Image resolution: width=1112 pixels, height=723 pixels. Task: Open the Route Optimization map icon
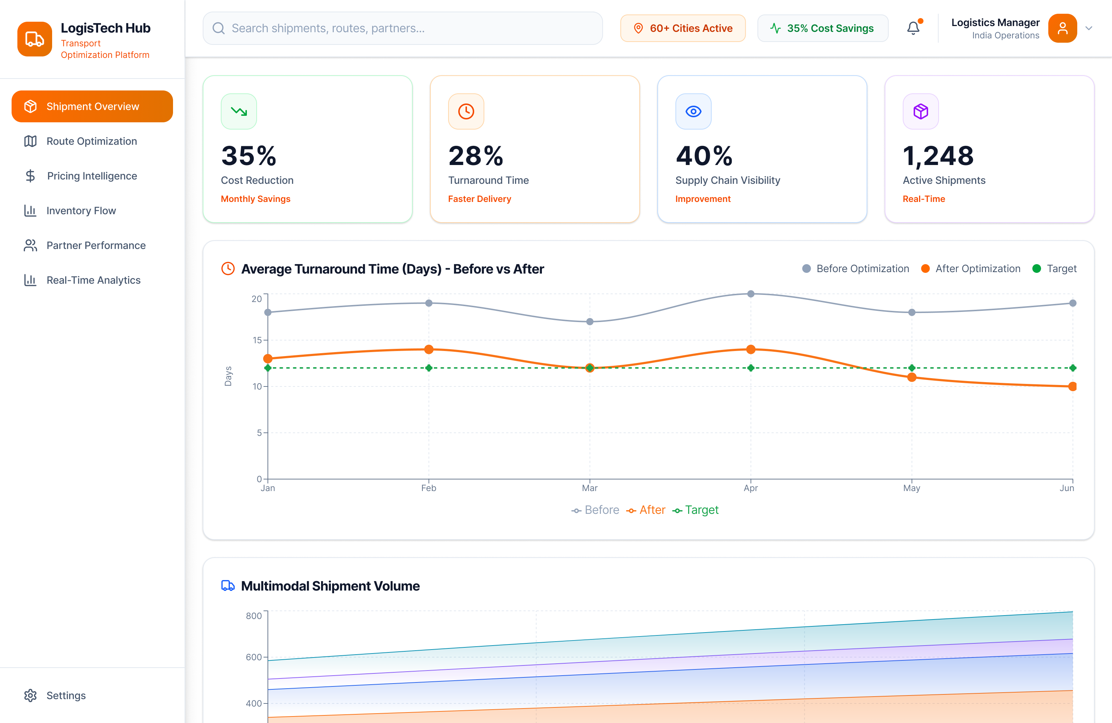[x=30, y=141]
